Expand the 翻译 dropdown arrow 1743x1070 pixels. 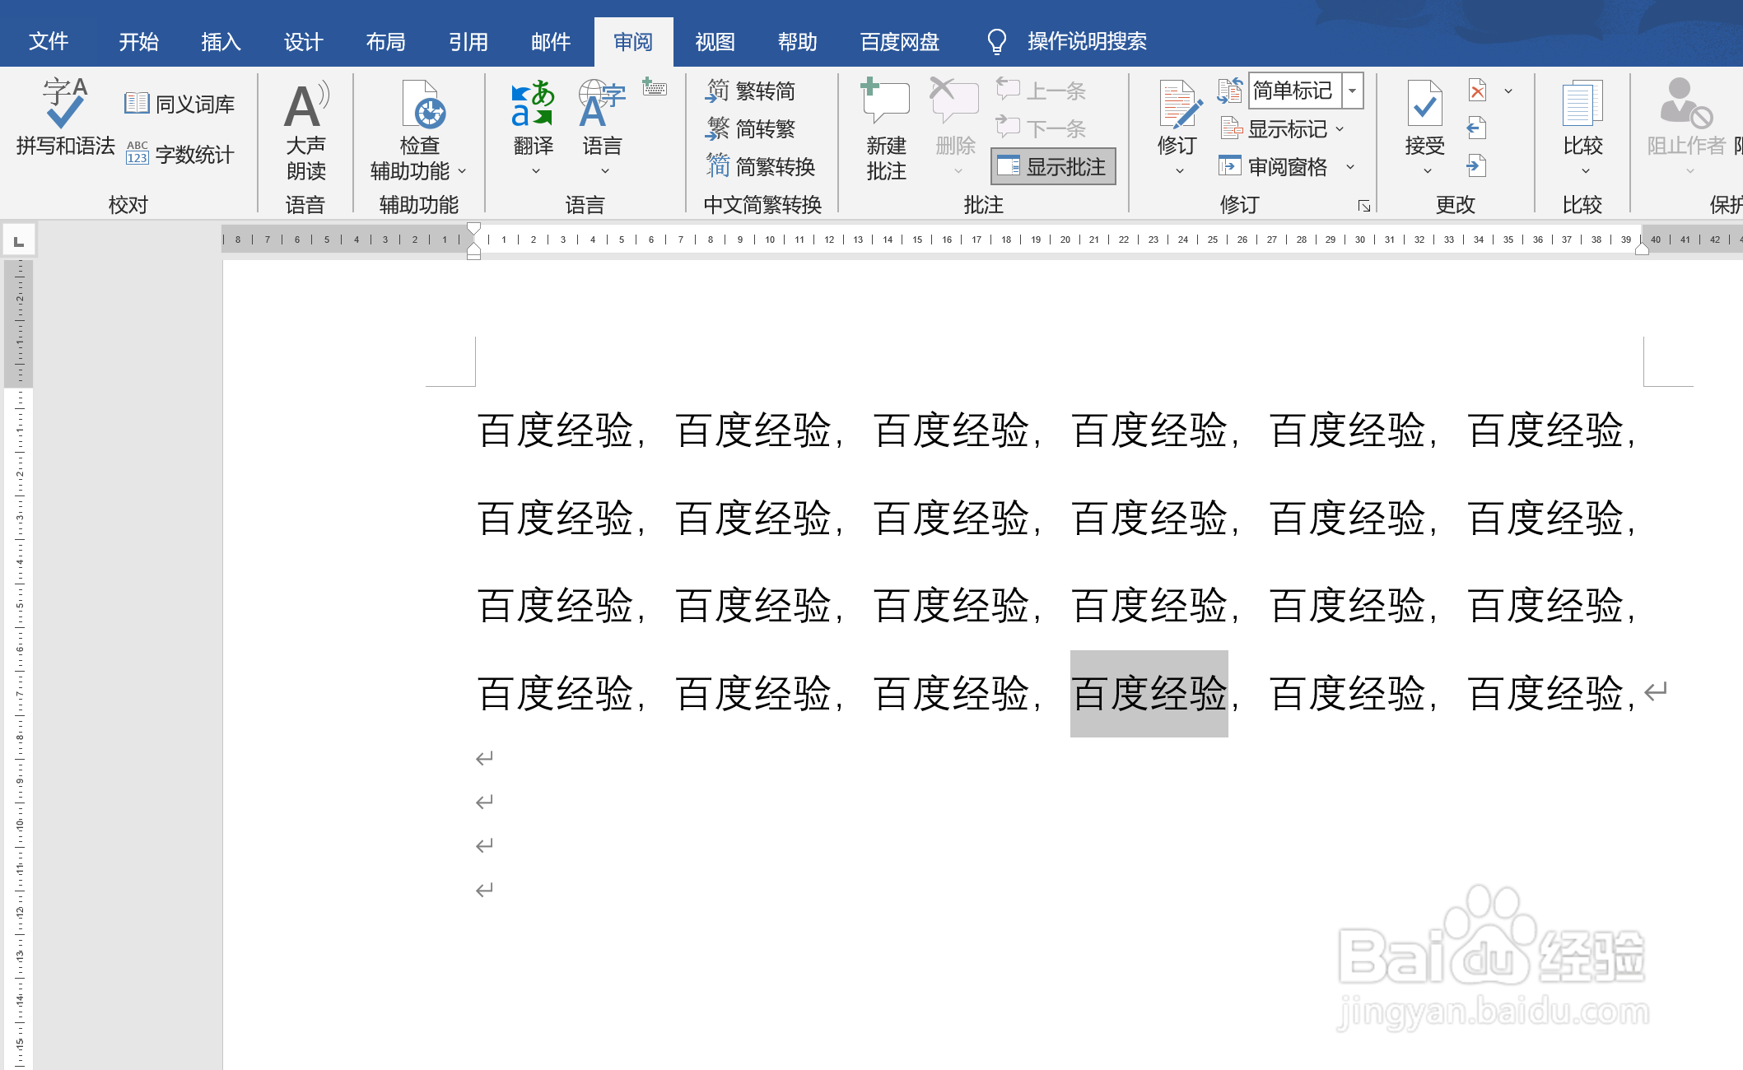(x=536, y=170)
